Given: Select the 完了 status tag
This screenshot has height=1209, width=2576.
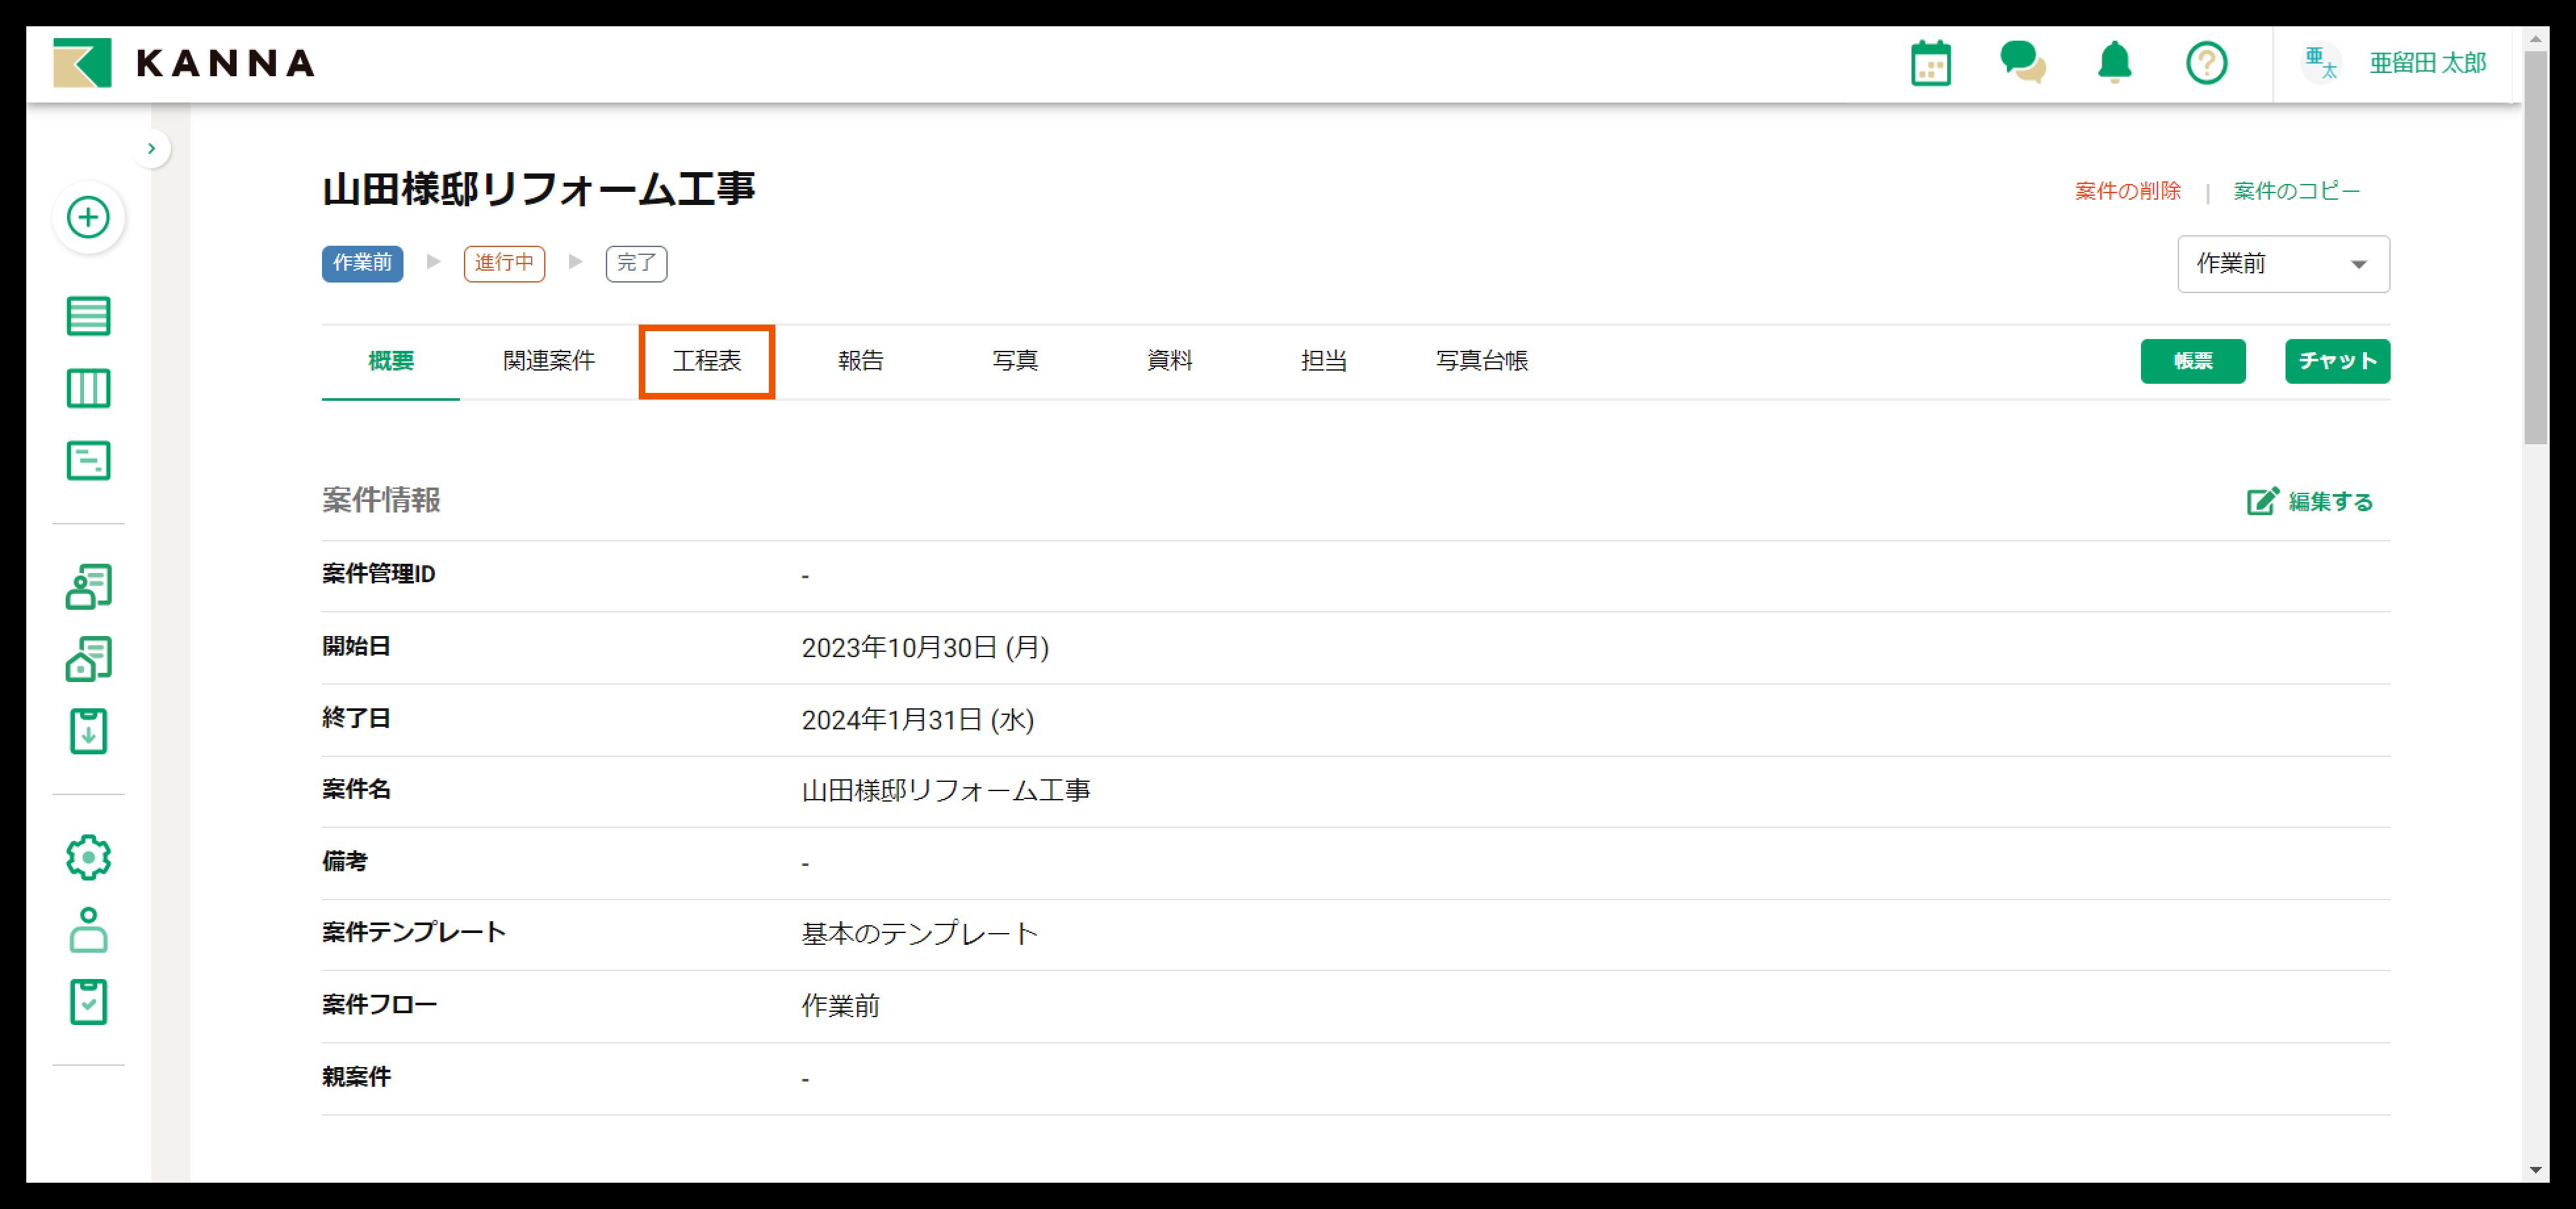Looking at the screenshot, I should click(636, 263).
